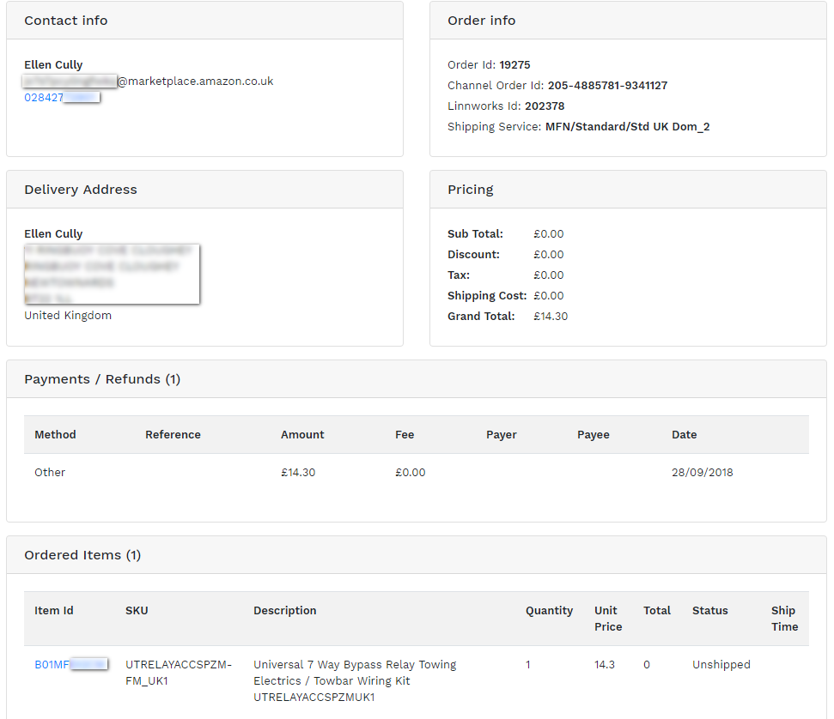The image size is (834, 719).
Task: Click the SKU column header
Action: (x=137, y=611)
